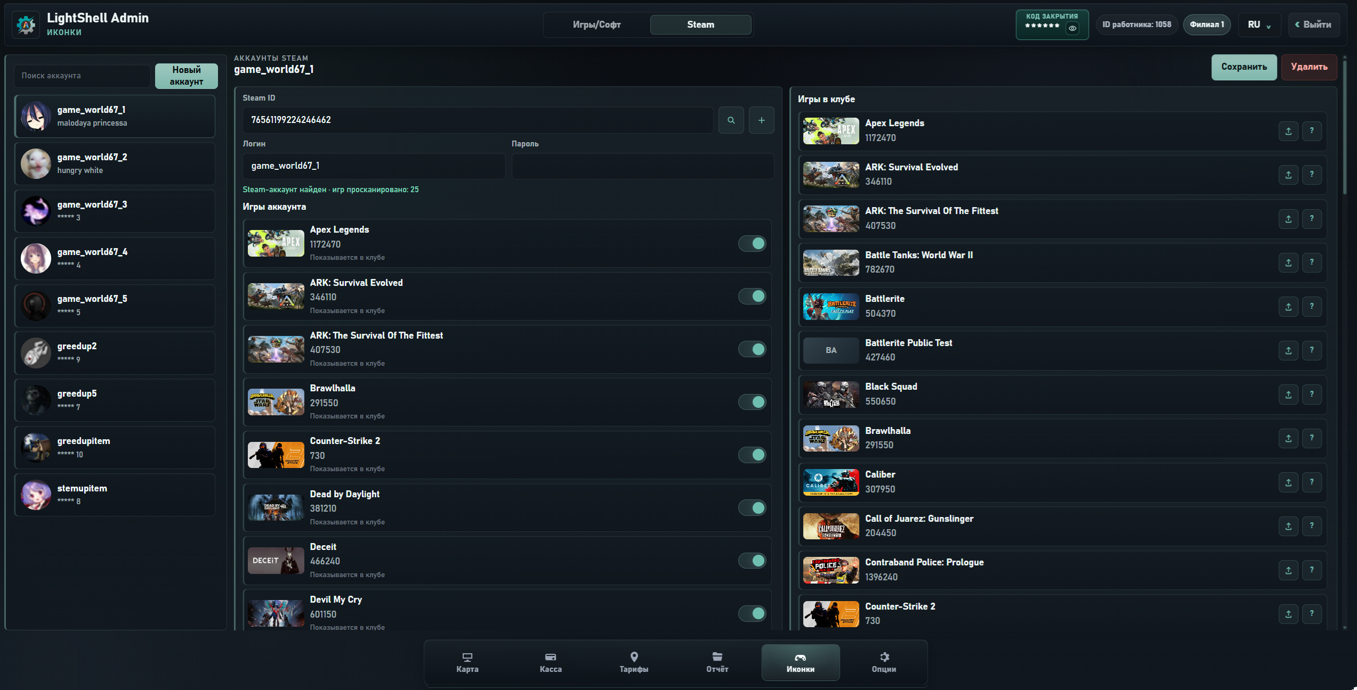Image resolution: width=1357 pixels, height=690 pixels.
Task: Click the Удалить button
Action: 1309,67
